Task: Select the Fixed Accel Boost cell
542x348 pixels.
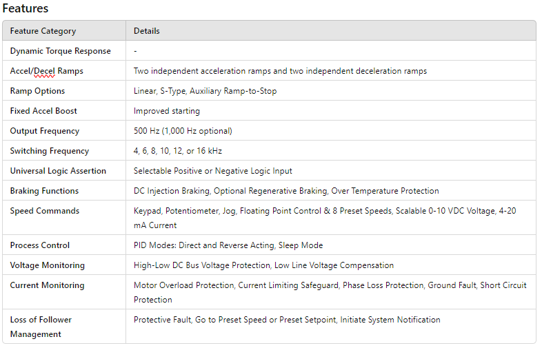Action: 43,111
